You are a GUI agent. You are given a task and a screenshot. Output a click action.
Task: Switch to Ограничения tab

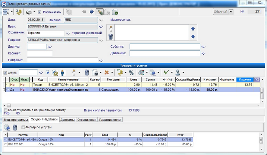[87, 120]
